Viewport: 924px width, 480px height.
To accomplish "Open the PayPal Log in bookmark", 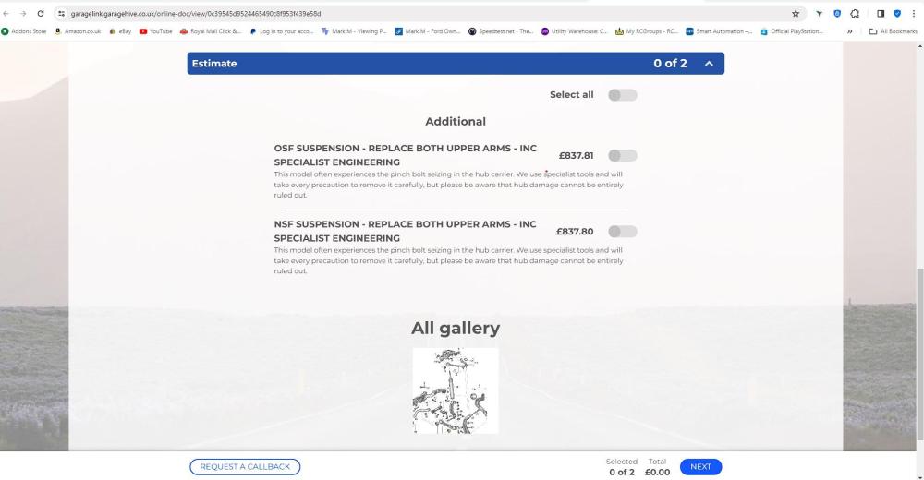I will [x=282, y=31].
